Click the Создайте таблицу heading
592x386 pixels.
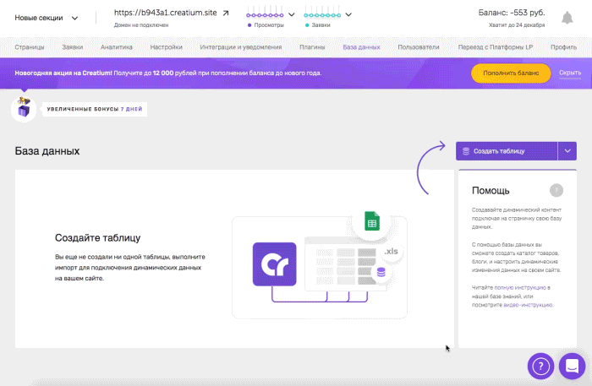tap(98, 238)
